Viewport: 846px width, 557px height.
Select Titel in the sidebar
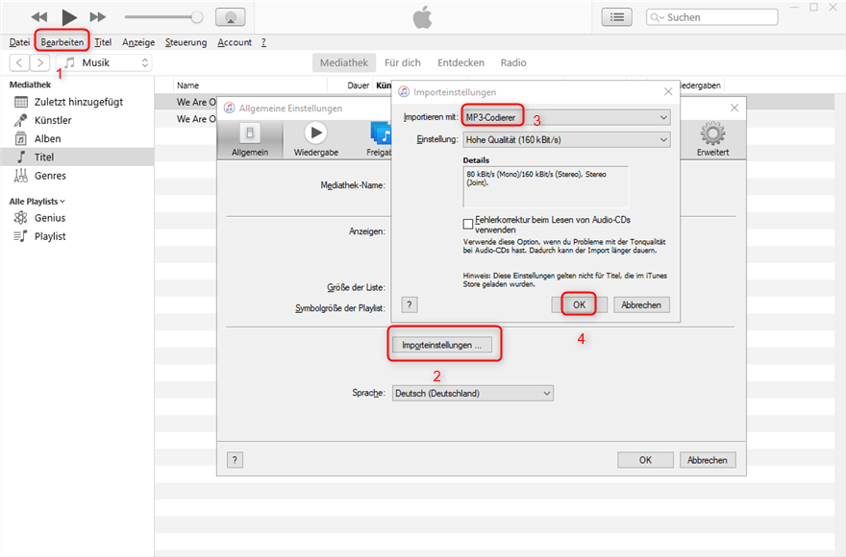pyautogui.click(x=77, y=157)
